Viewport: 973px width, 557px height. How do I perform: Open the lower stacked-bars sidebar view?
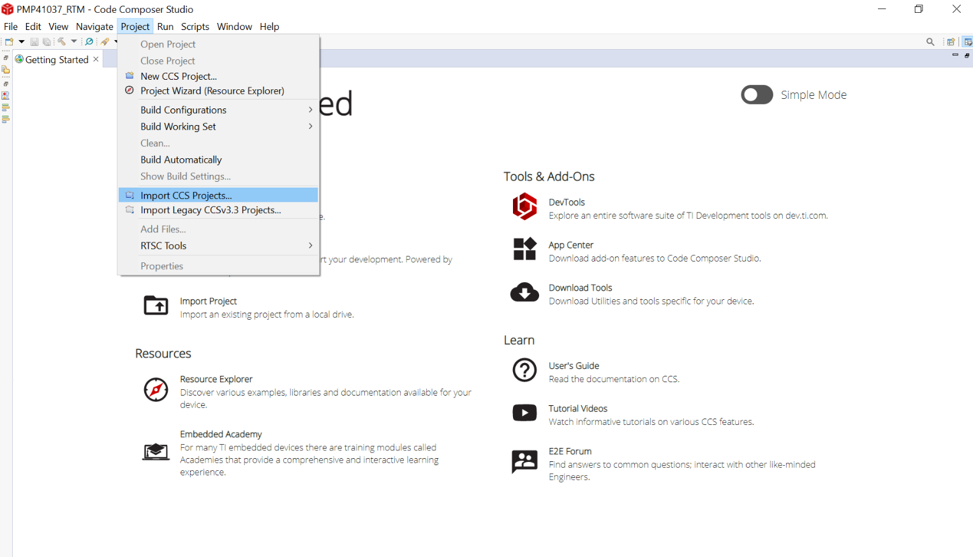pyautogui.click(x=6, y=119)
